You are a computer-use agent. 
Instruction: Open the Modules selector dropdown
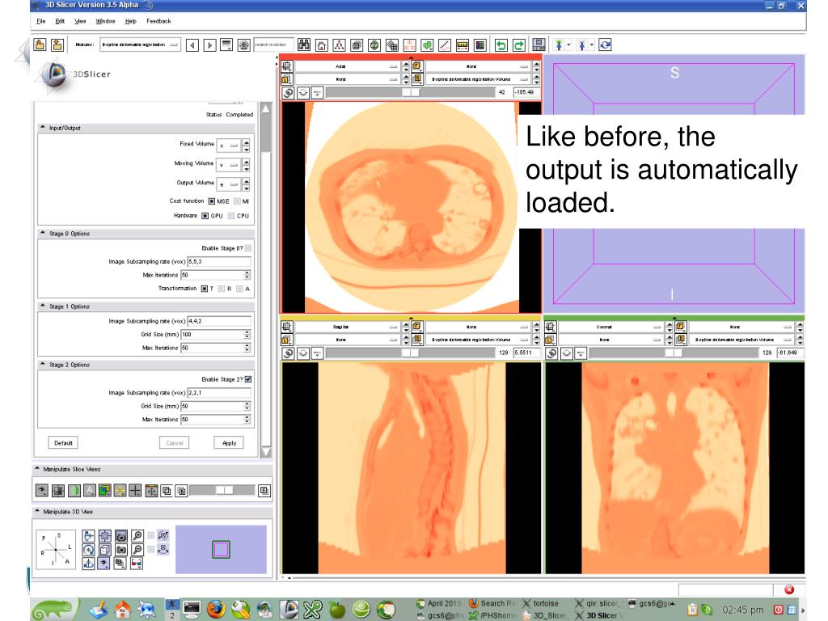pos(140,45)
